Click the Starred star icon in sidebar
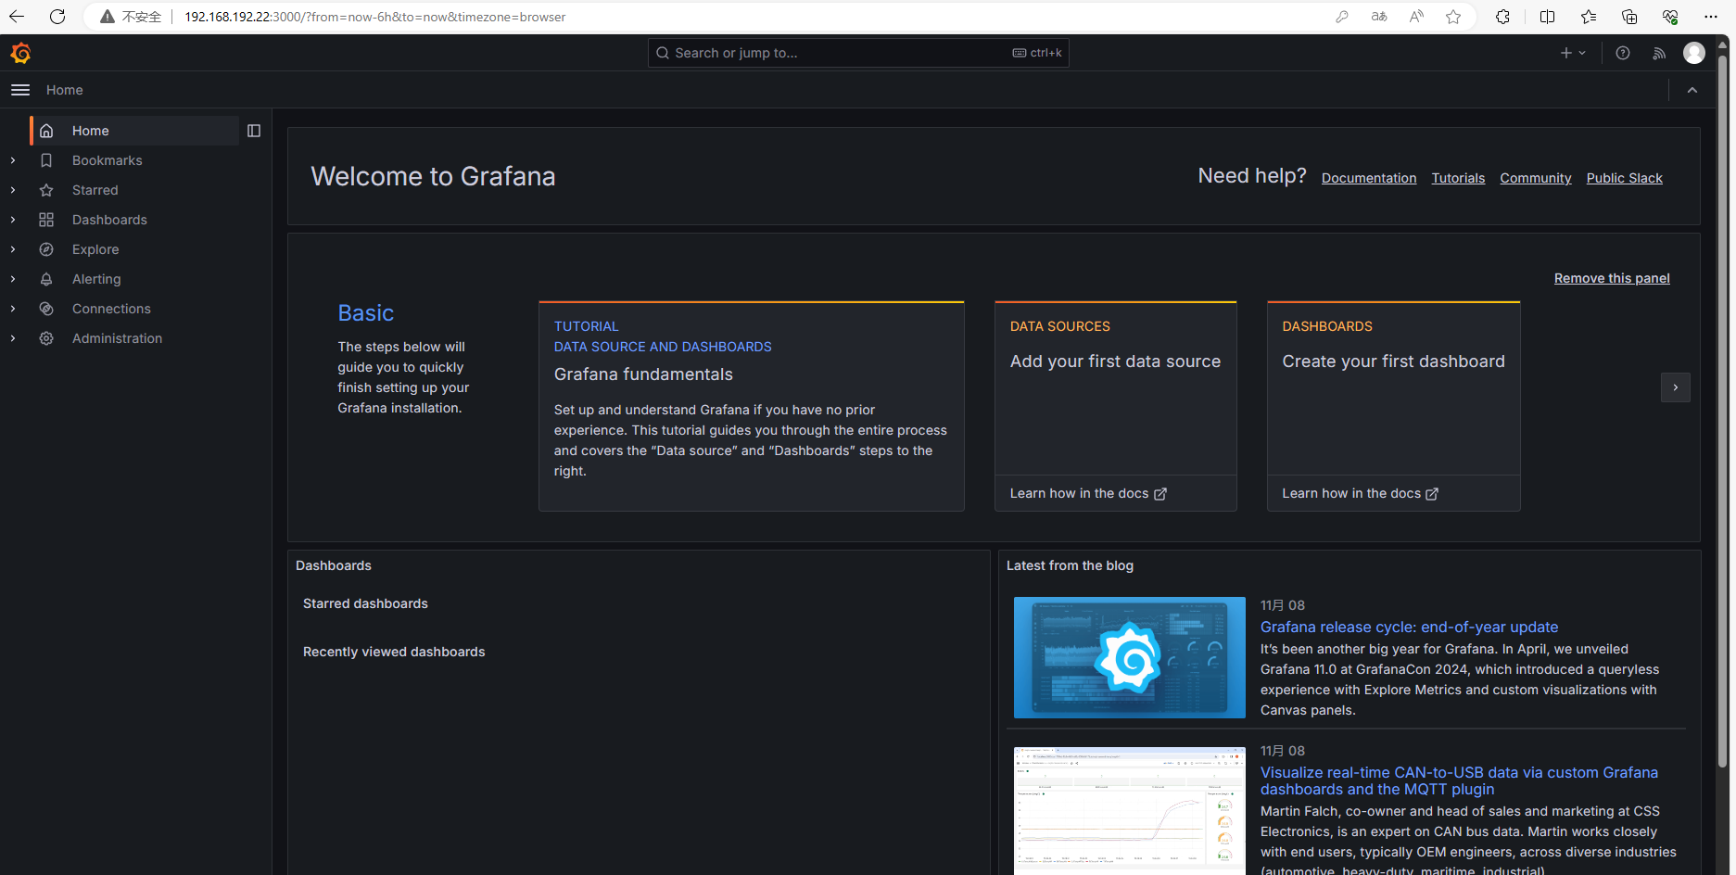Screen dimensions: 1736x875 click(46, 190)
